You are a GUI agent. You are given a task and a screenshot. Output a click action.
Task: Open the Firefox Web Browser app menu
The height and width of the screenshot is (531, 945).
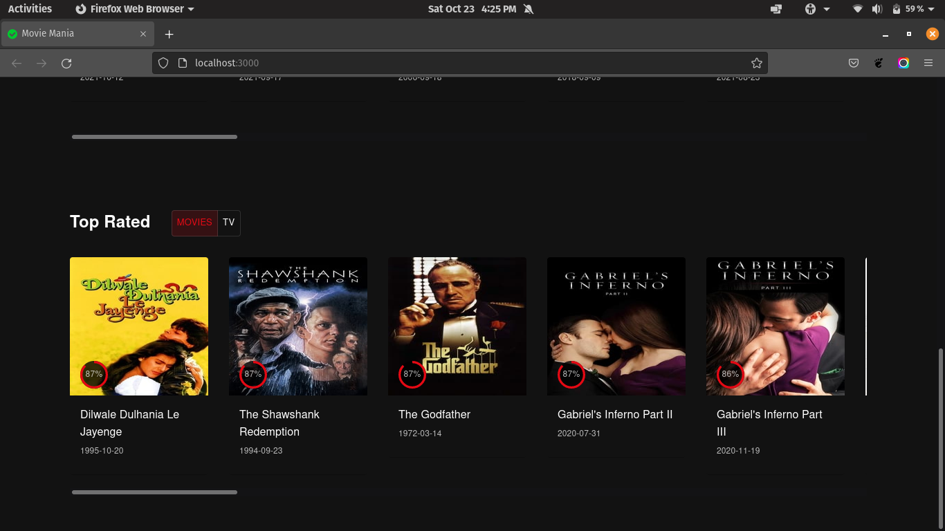(135, 9)
